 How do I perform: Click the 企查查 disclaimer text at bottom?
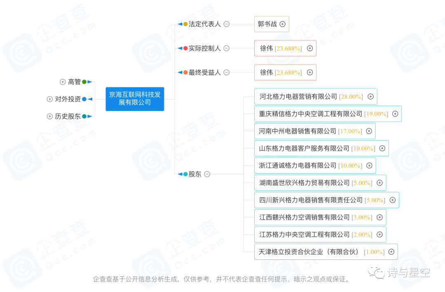pyautogui.click(x=221, y=279)
